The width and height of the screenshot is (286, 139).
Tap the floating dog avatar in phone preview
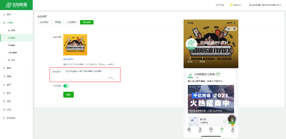pos(232,119)
